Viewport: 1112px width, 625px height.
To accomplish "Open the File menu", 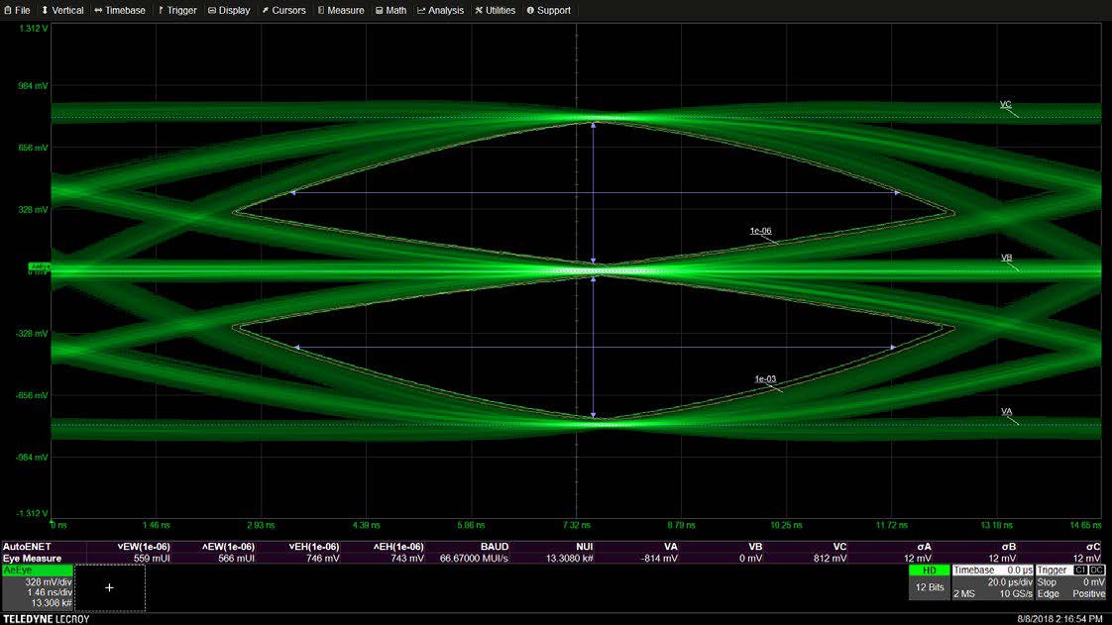I will [x=17, y=10].
